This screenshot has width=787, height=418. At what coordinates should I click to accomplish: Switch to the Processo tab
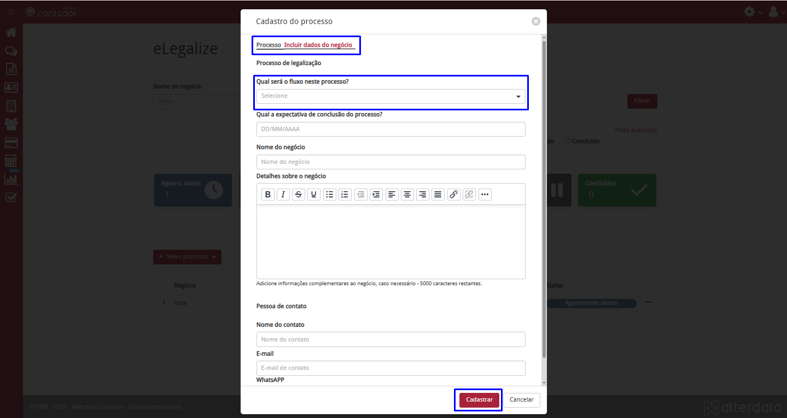269,45
